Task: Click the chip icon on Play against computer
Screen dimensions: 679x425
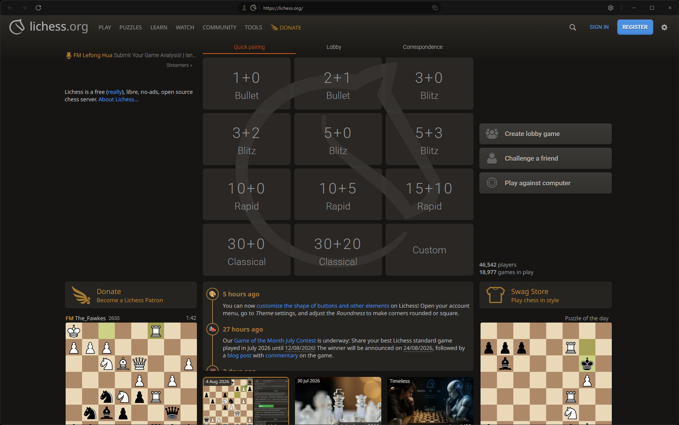Action: click(492, 183)
